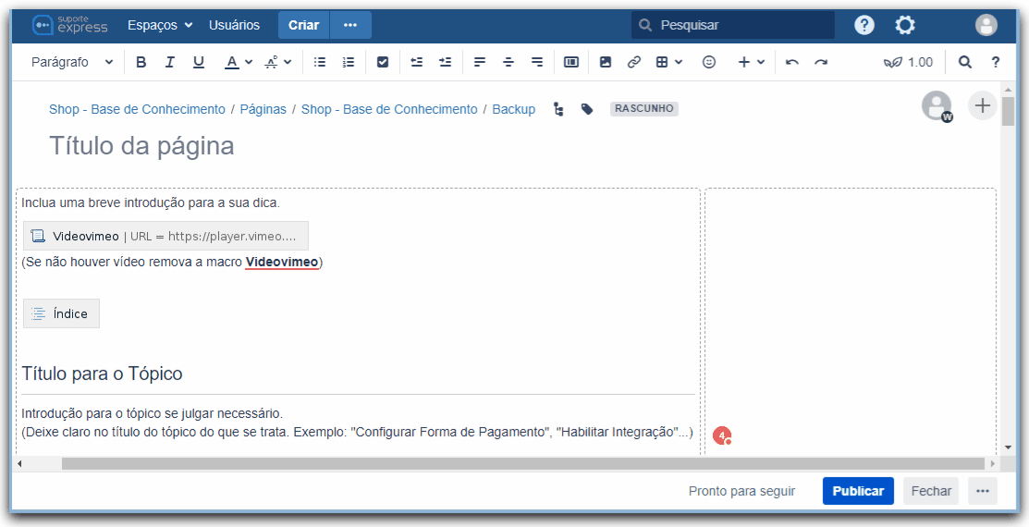Image resolution: width=1029 pixels, height=527 pixels.
Task: Insert a task list checkbox
Action: [383, 62]
